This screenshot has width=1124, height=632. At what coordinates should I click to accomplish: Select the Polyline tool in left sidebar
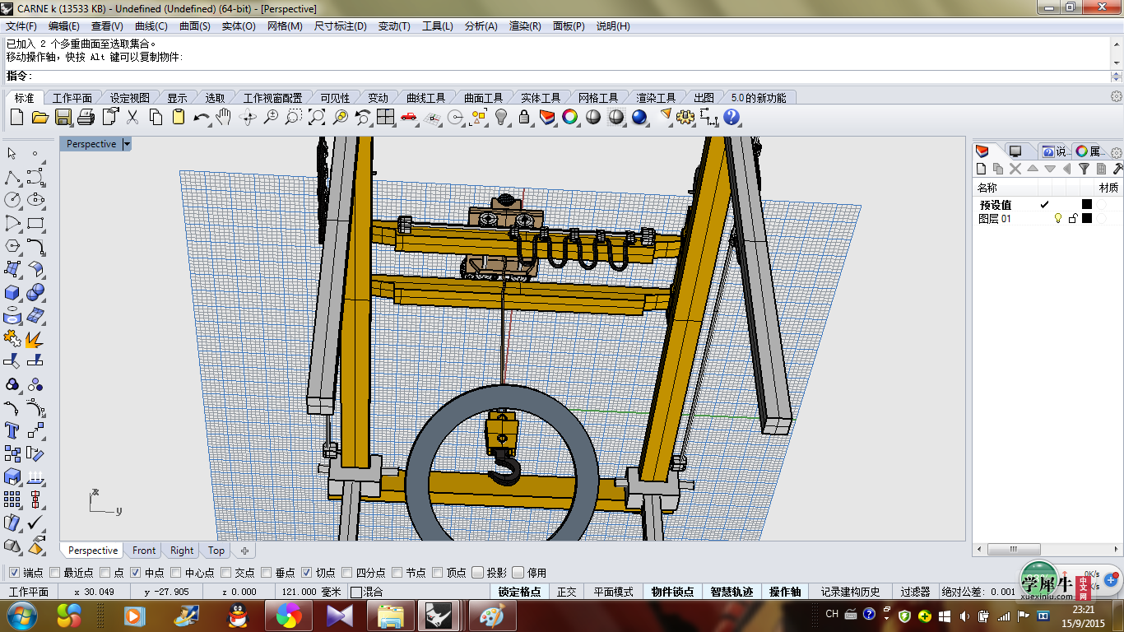(12, 177)
